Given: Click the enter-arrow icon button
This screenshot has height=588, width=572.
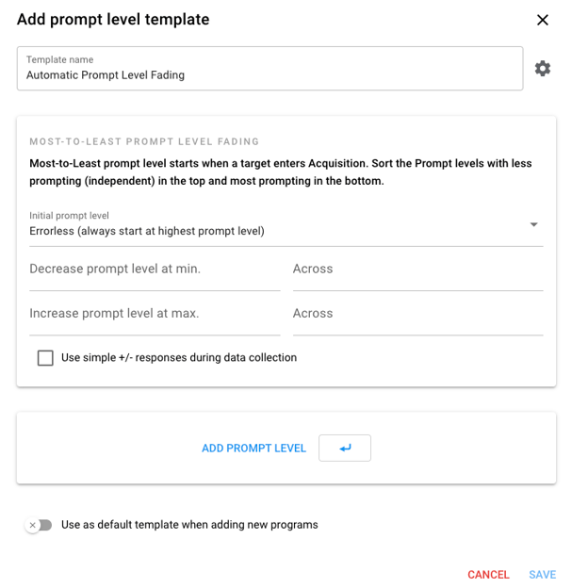Looking at the screenshot, I should tap(345, 449).
